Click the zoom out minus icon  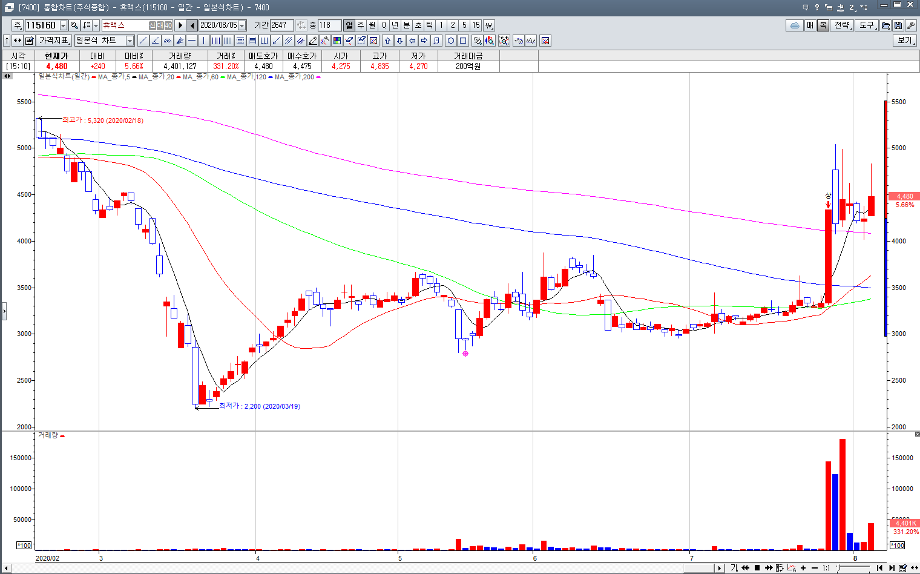[815, 568]
